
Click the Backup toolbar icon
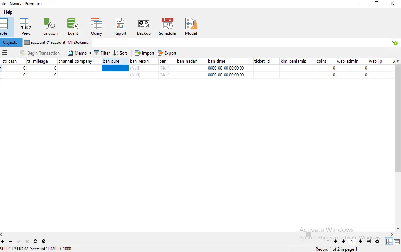point(144,27)
